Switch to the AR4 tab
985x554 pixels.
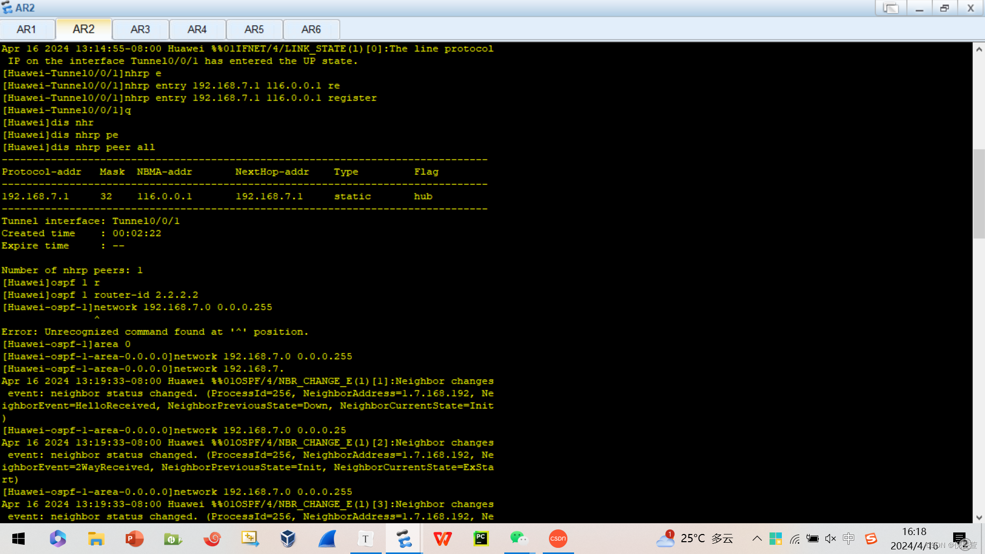tap(197, 29)
